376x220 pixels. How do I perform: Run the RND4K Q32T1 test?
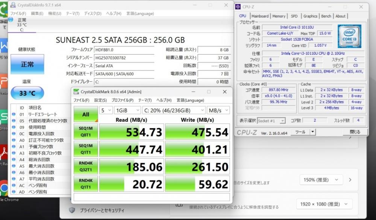click(x=86, y=166)
